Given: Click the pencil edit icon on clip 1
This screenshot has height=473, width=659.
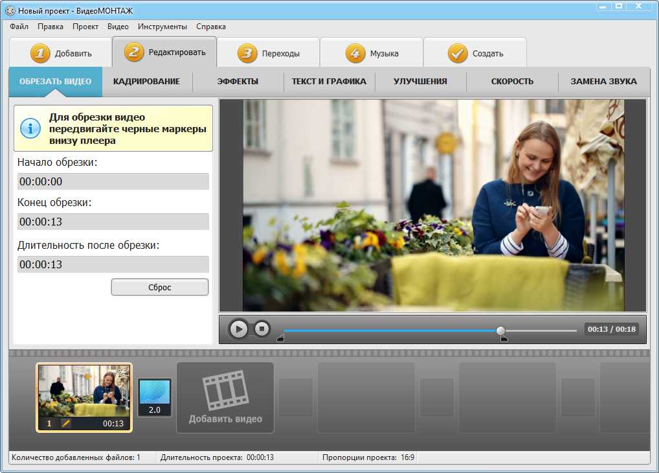Looking at the screenshot, I should coord(66,423).
